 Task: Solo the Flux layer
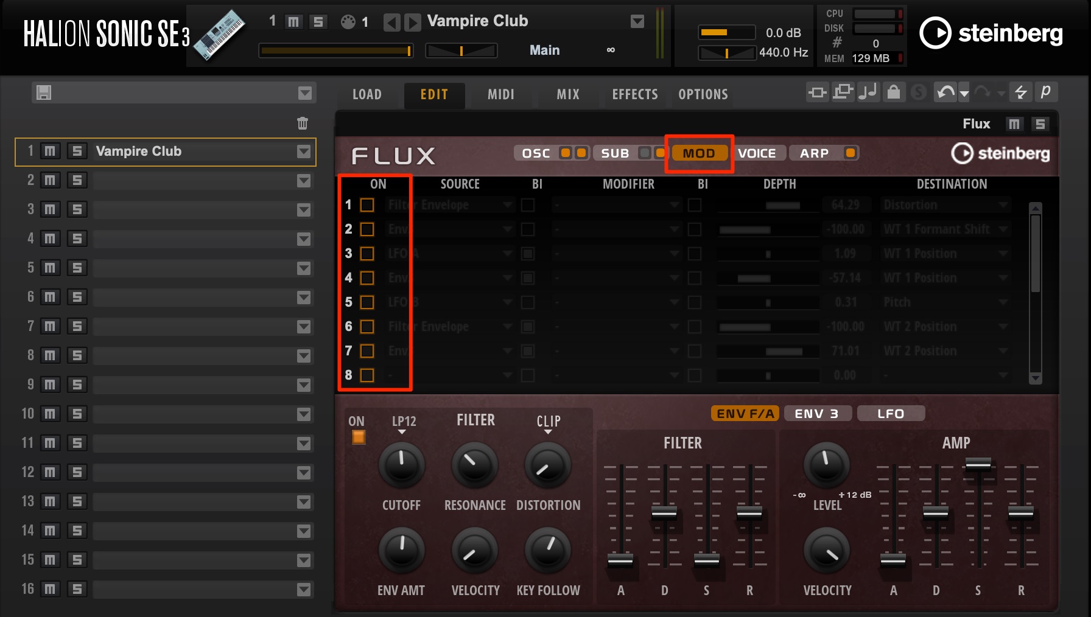tap(1040, 124)
